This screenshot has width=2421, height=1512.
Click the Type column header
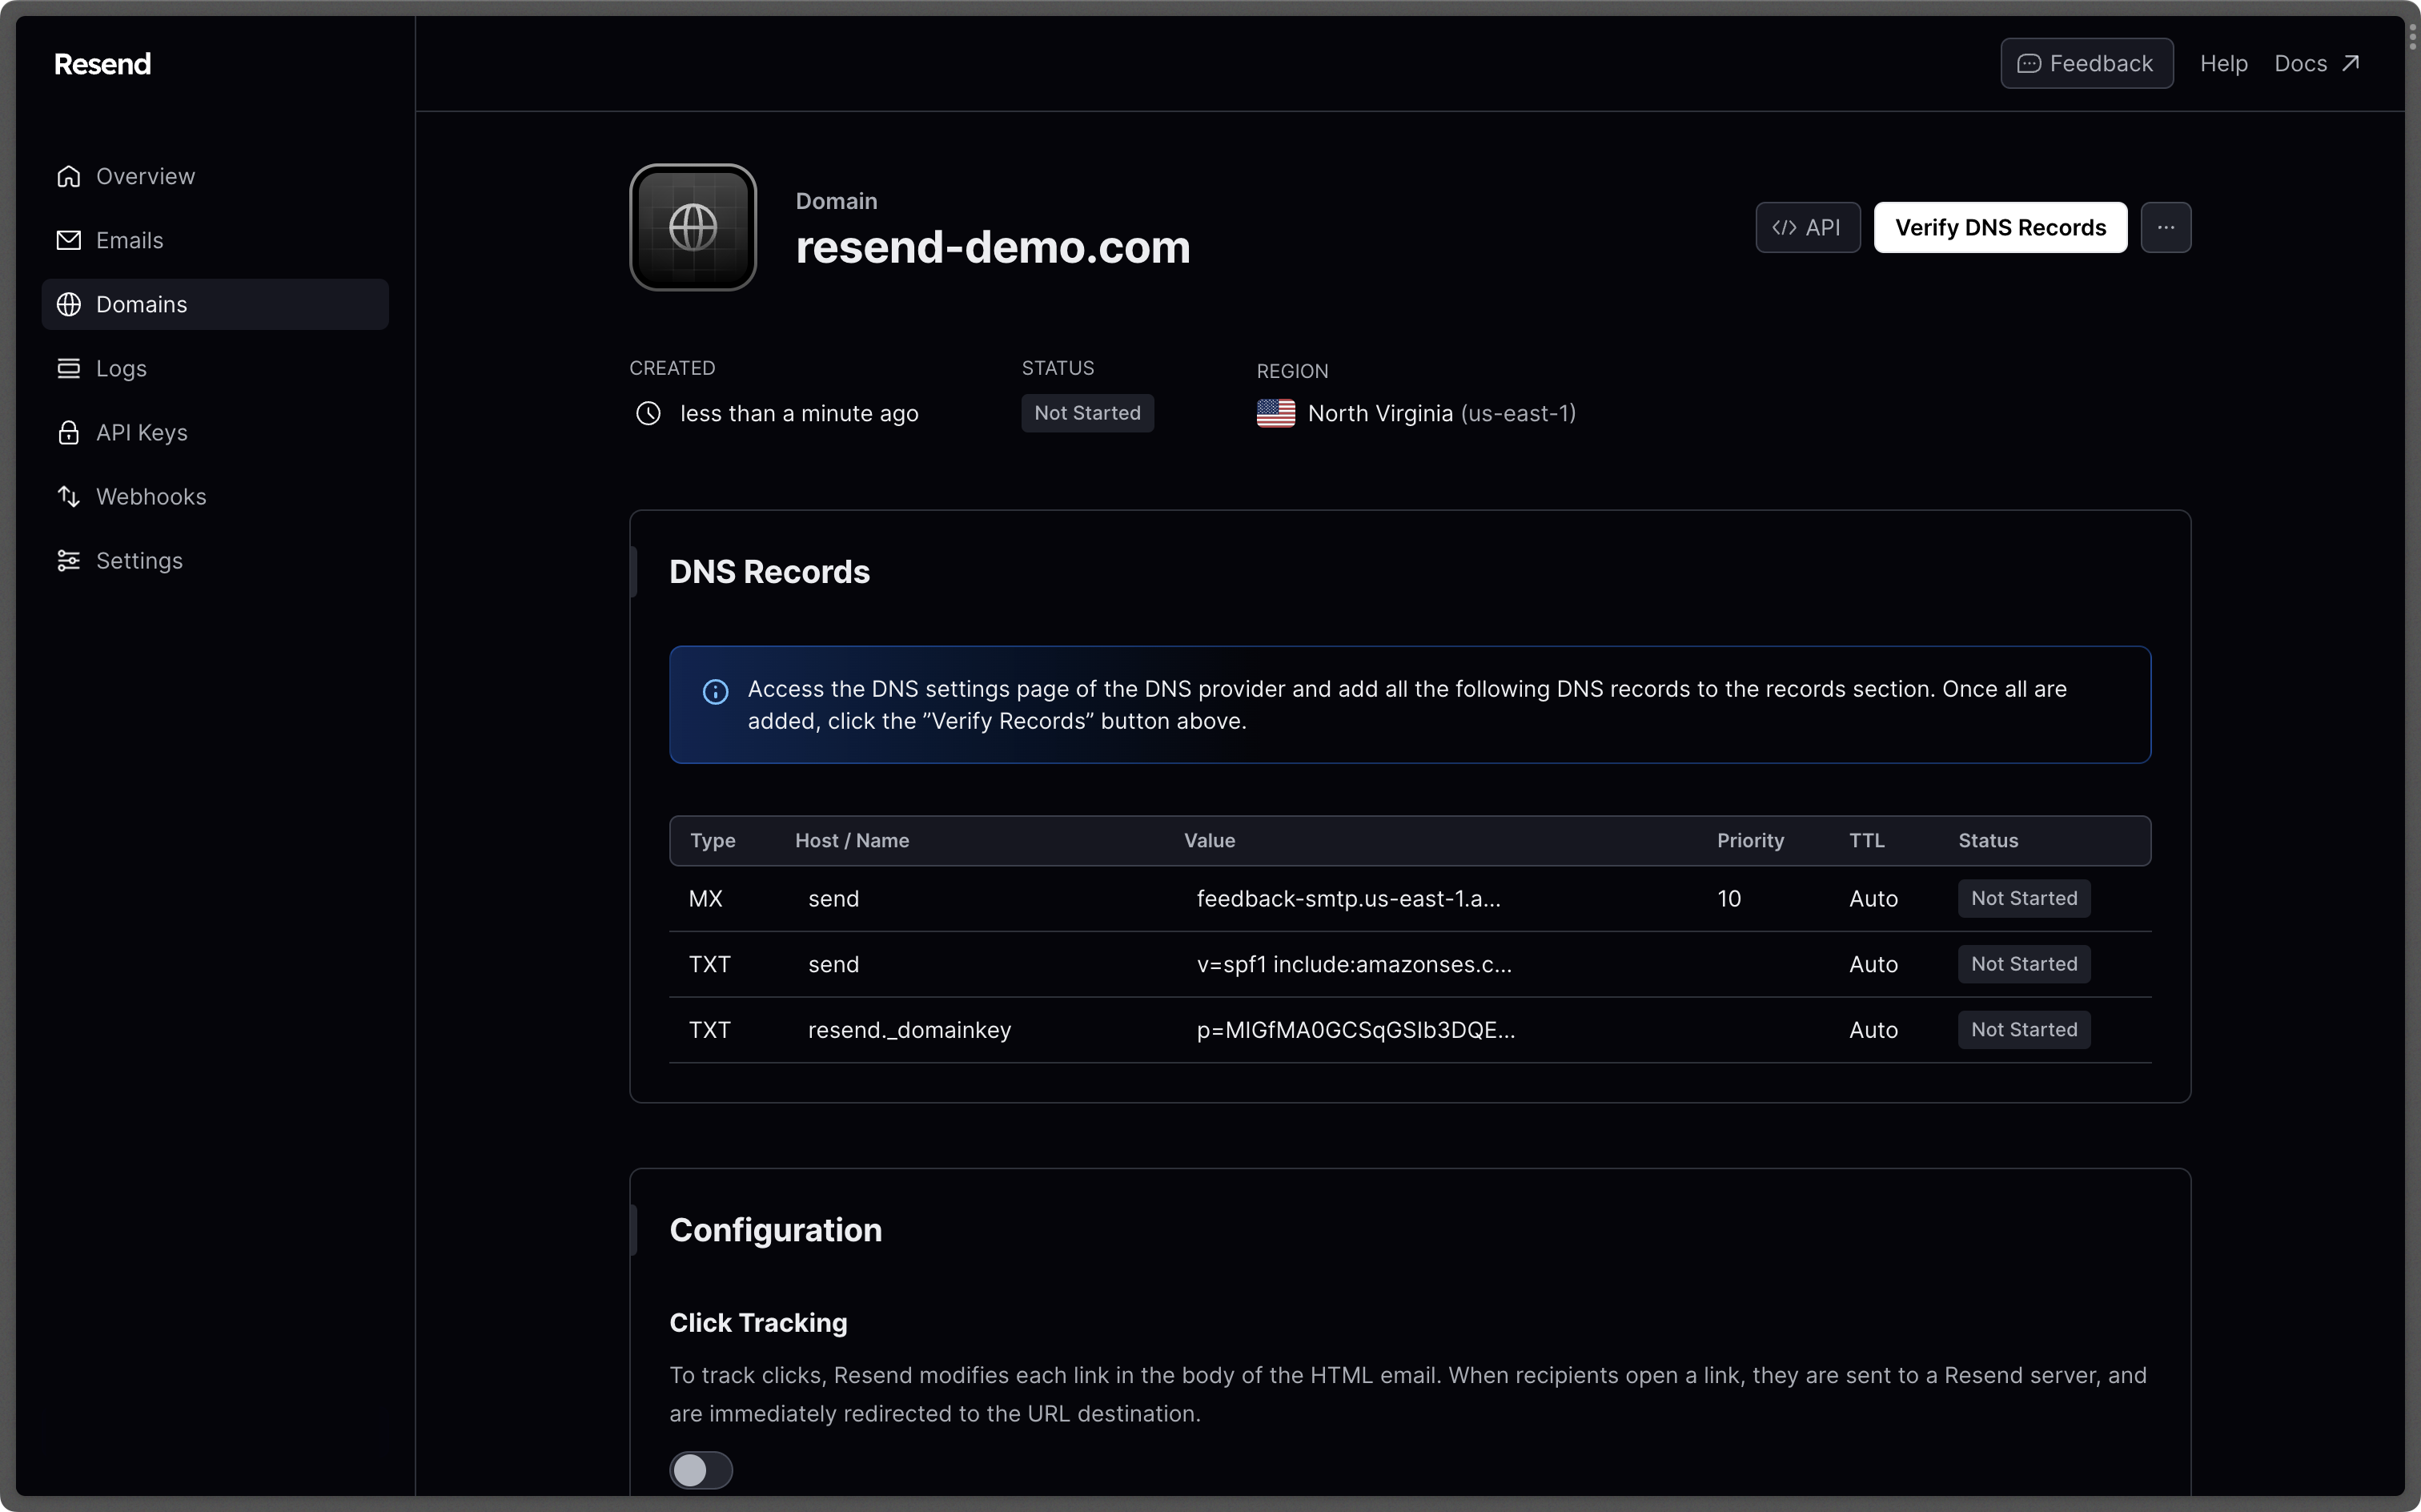[x=713, y=840]
